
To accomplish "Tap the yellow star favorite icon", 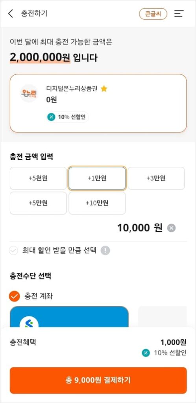I will pos(104,89).
